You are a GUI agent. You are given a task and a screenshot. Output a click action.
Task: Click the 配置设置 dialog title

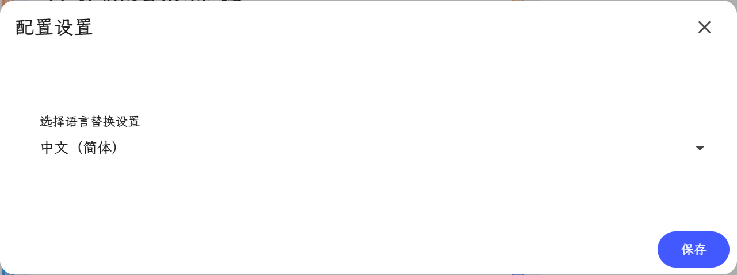click(54, 28)
